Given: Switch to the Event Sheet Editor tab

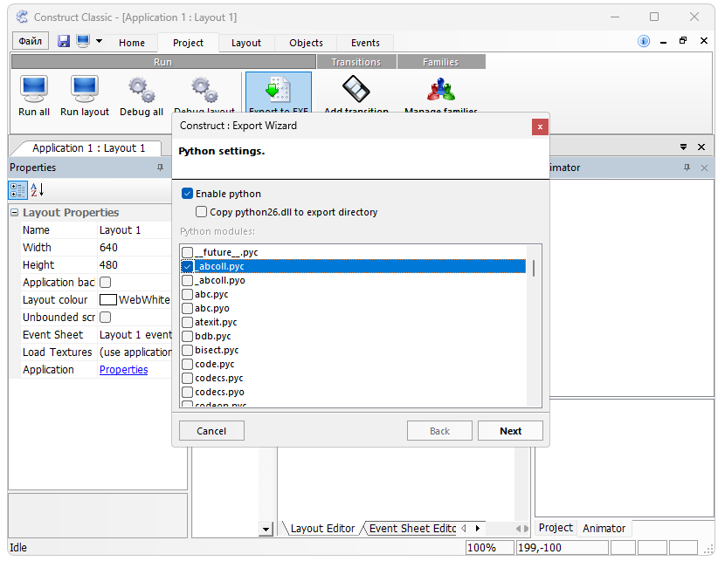Looking at the screenshot, I should (411, 529).
